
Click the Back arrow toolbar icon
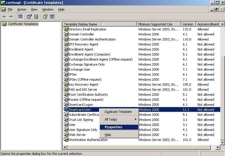(4, 17)
